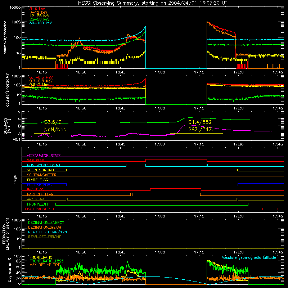The width and height of the screenshot is (288, 288).
Task: Click the SC_TRANSMITTER flag label
Action: click(41, 175)
